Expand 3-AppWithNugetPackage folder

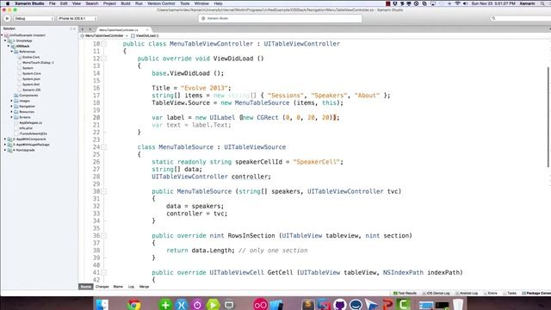pos(5,145)
